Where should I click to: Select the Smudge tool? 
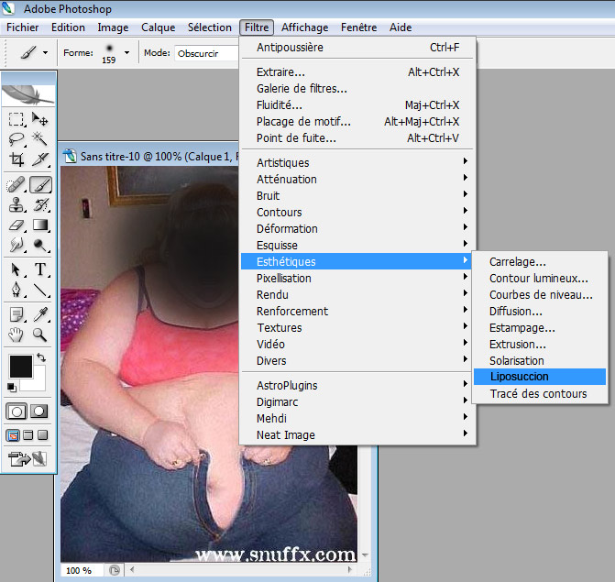16,245
